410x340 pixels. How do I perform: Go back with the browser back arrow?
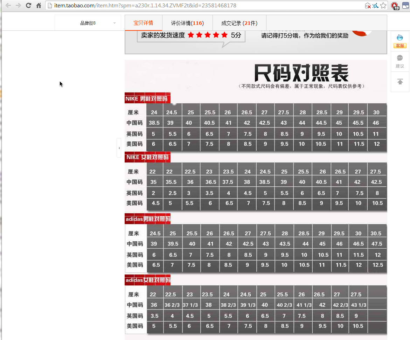coord(8,6)
